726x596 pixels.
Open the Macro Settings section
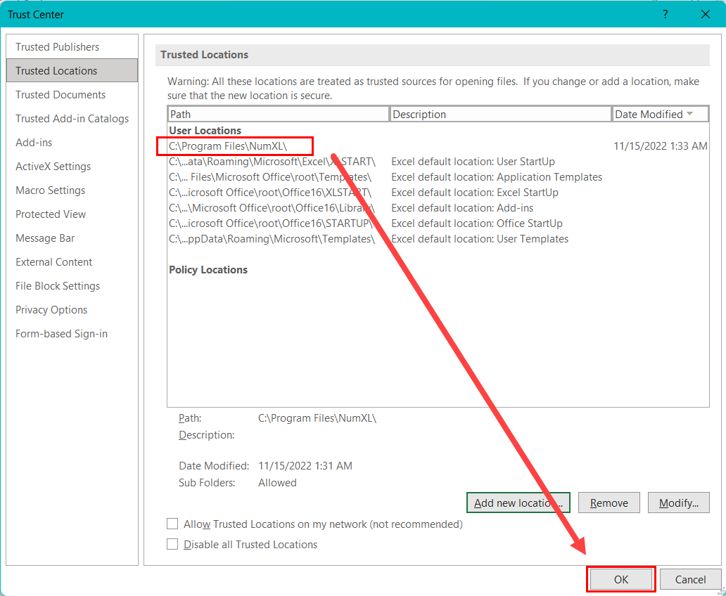click(x=50, y=190)
